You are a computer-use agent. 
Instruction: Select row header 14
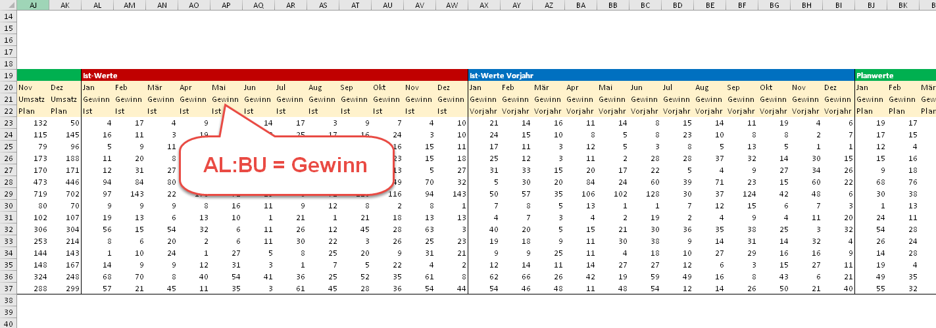[8, 16]
